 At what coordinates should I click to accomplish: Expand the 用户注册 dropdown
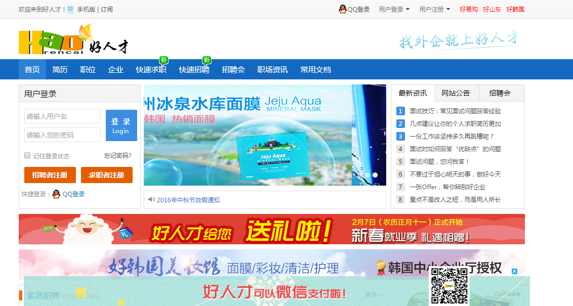(x=434, y=10)
